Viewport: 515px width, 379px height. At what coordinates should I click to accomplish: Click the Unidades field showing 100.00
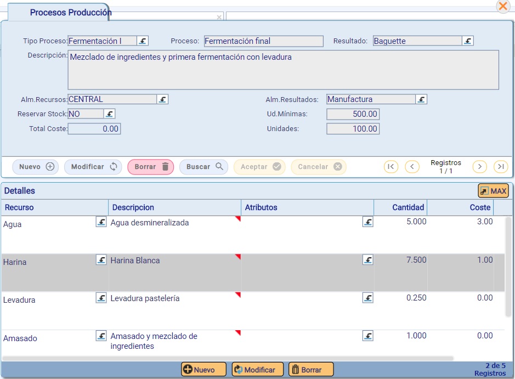coord(353,129)
